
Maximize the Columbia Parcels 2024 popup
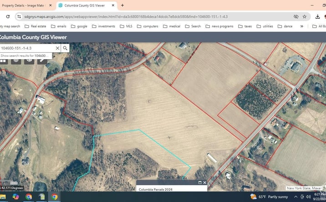point(200,182)
